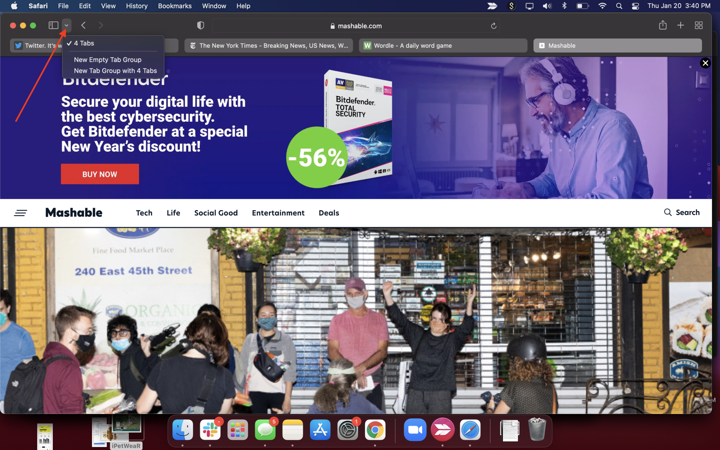Viewport: 720px width, 450px height.
Task: Switch to The New York Times tab
Action: [269, 46]
